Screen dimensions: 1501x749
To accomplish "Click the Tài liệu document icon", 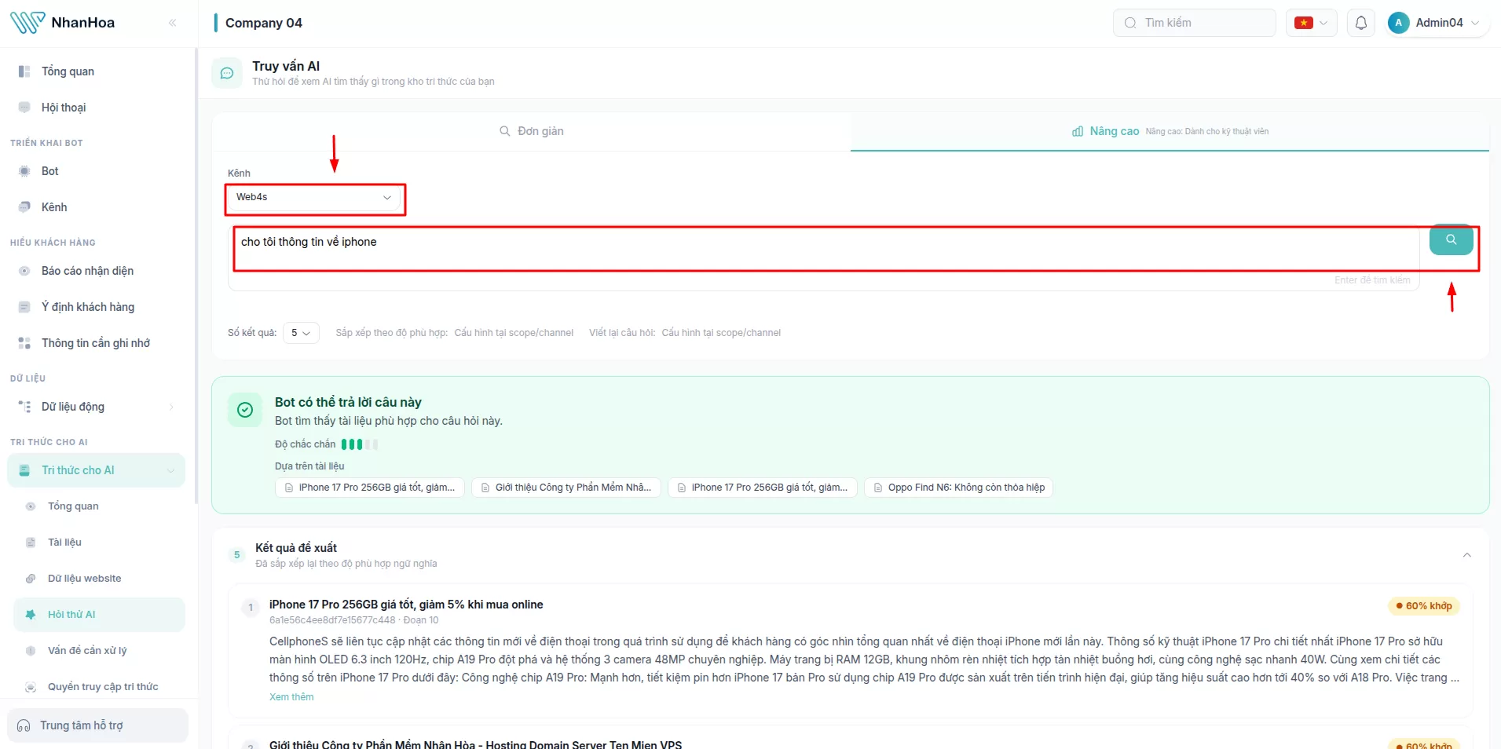I will (x=31, y=543).
